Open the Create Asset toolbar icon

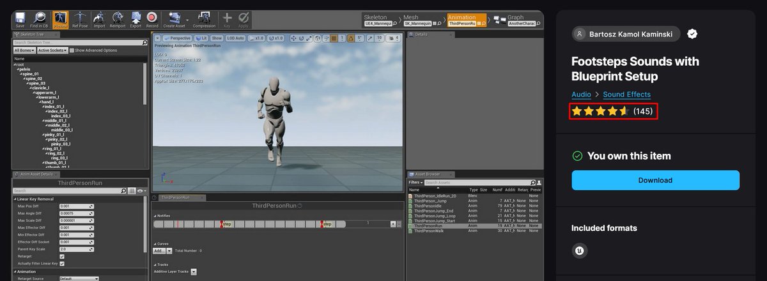(x=175, y=19)
